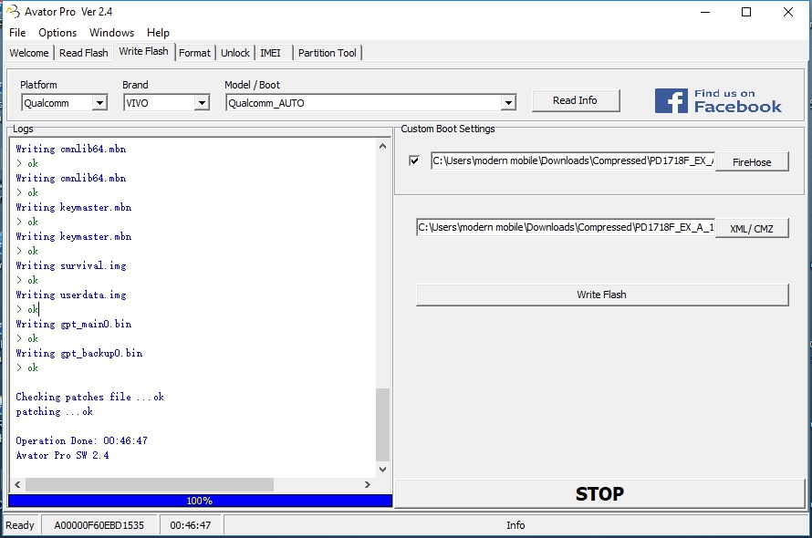812x538 pixels.
Task: Open the Windows menu
Action: 111,33
